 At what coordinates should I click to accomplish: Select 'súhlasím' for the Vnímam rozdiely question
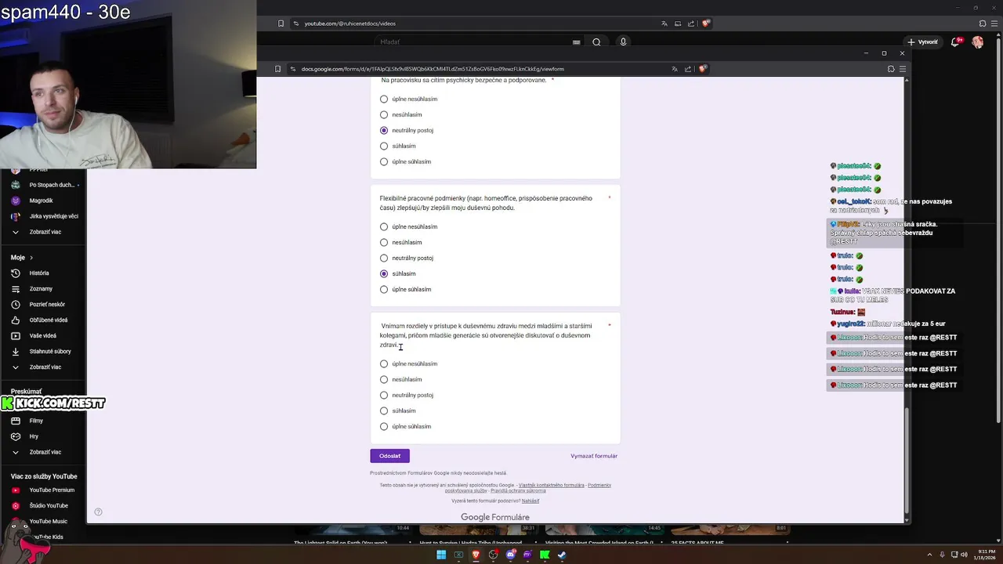tap(384, 410)
